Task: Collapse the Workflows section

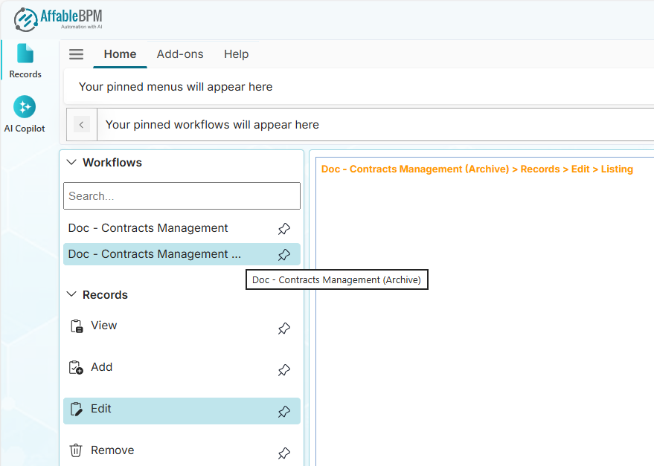Action: tap(72, 163)
